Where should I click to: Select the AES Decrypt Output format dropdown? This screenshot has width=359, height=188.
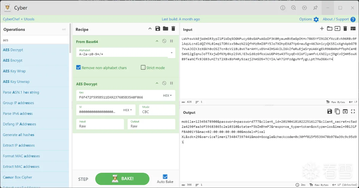pyautogui.click(x=151, y=124)
